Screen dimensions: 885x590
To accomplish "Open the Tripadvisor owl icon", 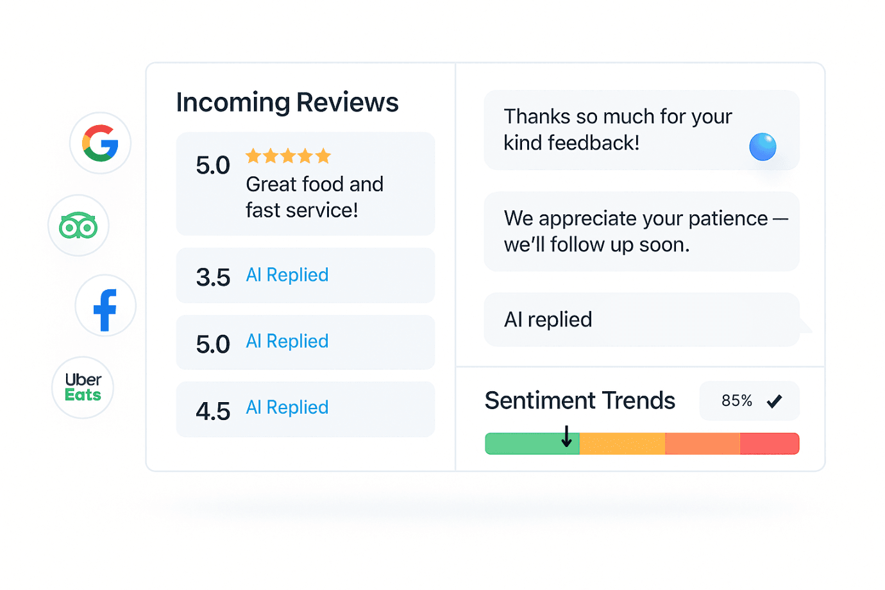I will tap(78, 226).
